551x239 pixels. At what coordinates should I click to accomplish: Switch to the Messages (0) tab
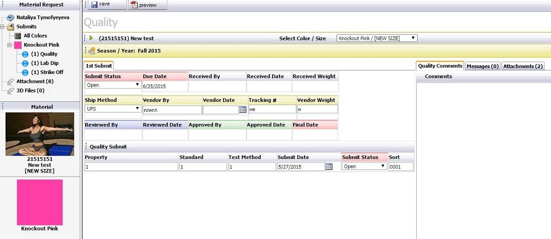[482, 66]
